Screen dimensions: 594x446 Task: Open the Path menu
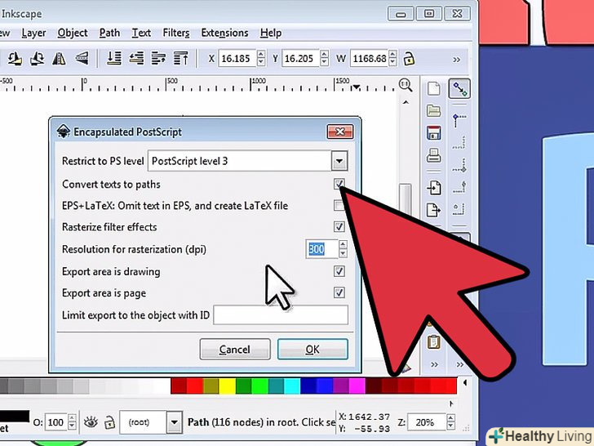coord(109,33)
